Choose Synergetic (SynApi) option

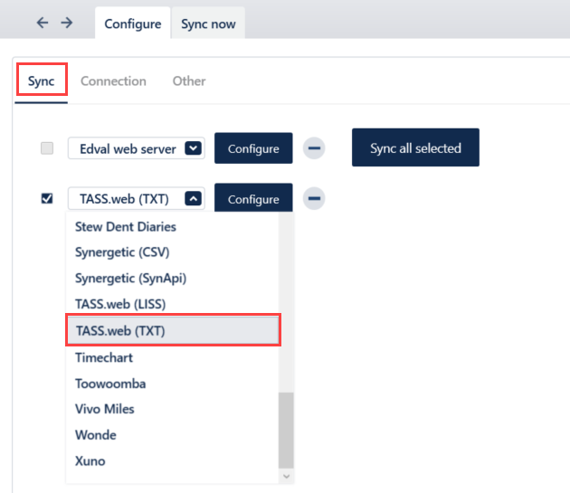172,278
